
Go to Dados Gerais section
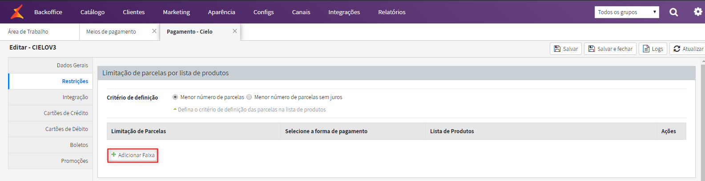(x=51, y=65)
